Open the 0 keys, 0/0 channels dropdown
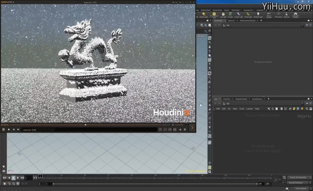The image size is (313, 191). (x=300, y=178)
